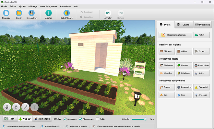Select the text T tool

[34, 107]
